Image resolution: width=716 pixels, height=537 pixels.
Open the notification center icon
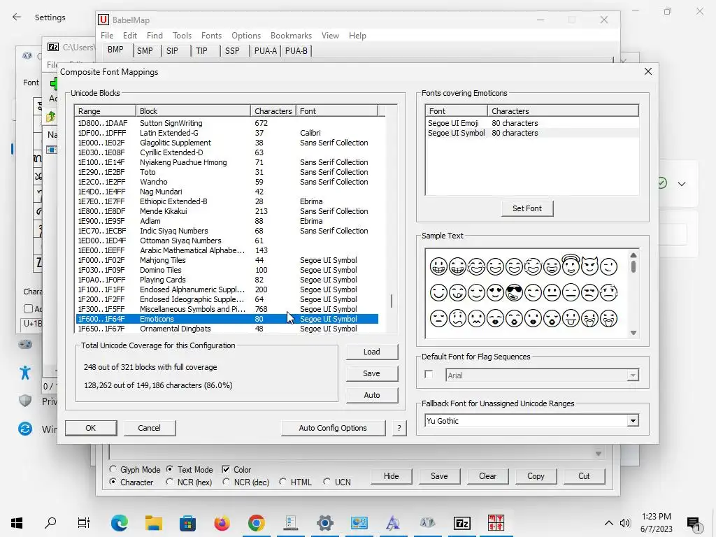click(x=694, y=524)
